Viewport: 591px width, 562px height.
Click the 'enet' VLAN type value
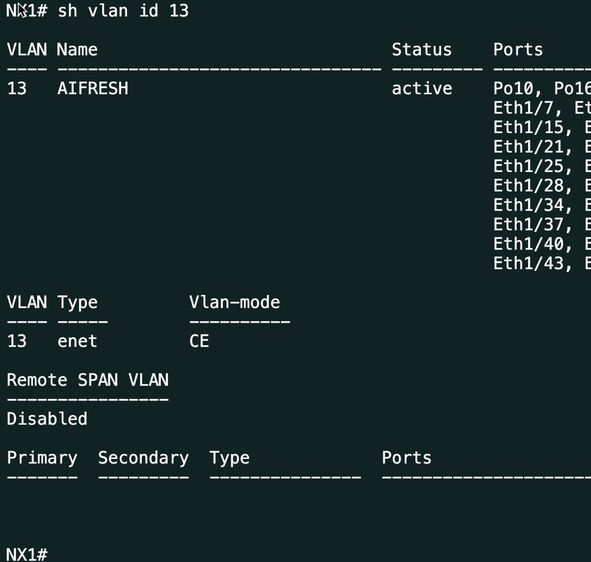point(77,341)
